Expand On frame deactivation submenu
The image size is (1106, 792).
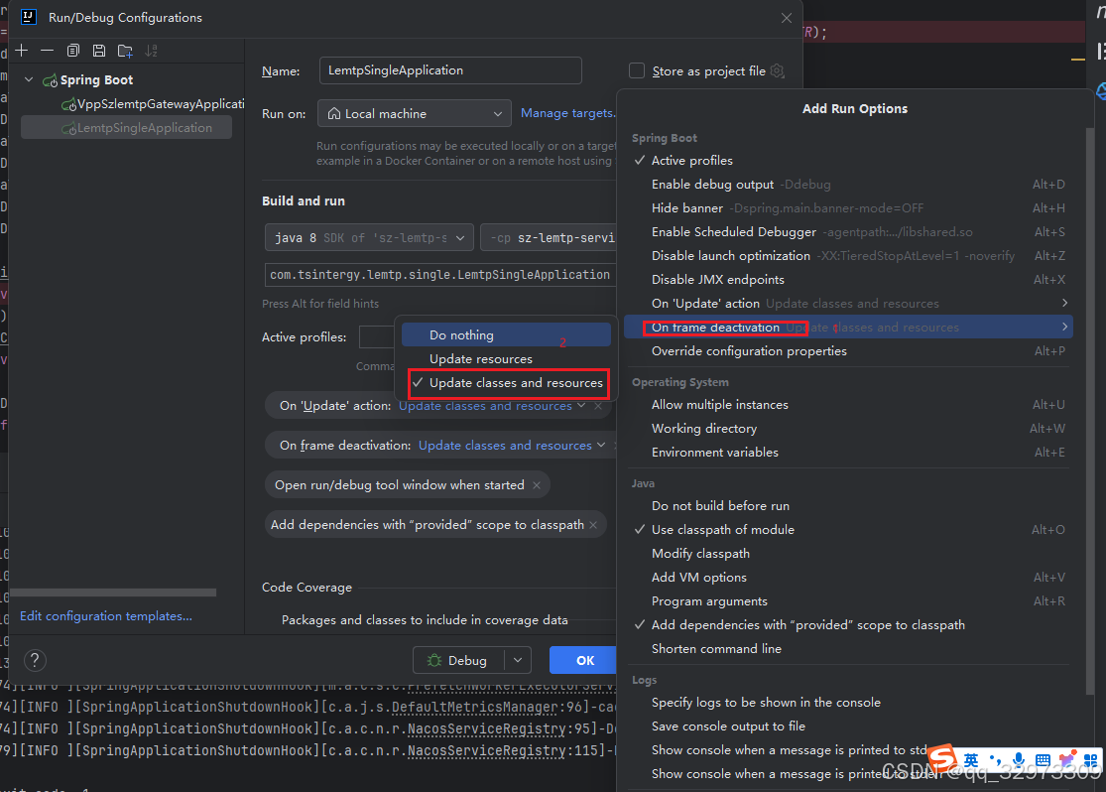click(x=1064, y=327)
